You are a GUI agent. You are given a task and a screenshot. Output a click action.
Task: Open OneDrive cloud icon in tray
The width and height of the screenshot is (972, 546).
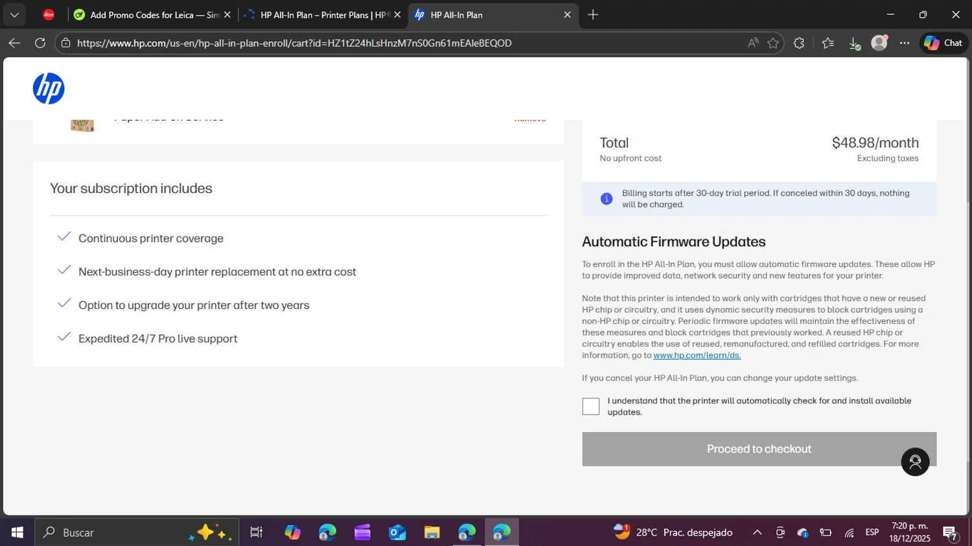point(803,532)
